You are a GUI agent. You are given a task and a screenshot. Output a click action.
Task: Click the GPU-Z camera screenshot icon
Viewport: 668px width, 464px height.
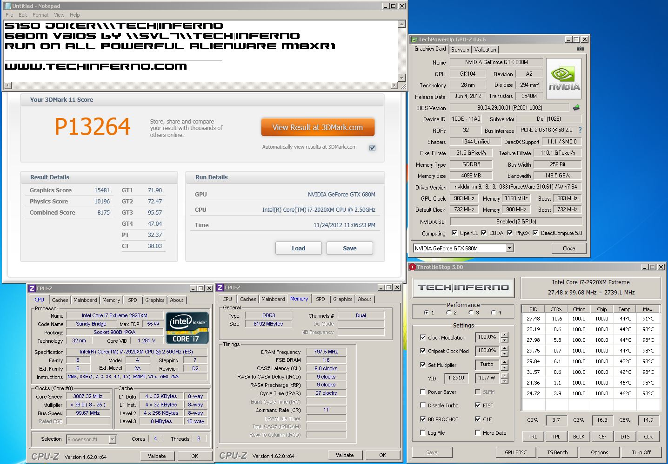click(x=580, y=49)
